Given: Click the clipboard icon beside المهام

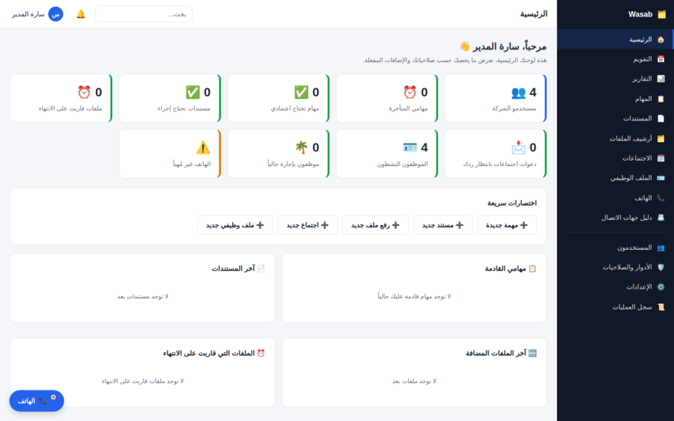Looking at the screenshot, I should pyautogui.click(x=661, y=99).
